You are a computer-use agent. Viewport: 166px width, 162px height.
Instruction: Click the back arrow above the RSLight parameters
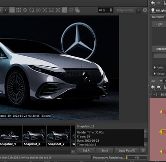[153, 3]
